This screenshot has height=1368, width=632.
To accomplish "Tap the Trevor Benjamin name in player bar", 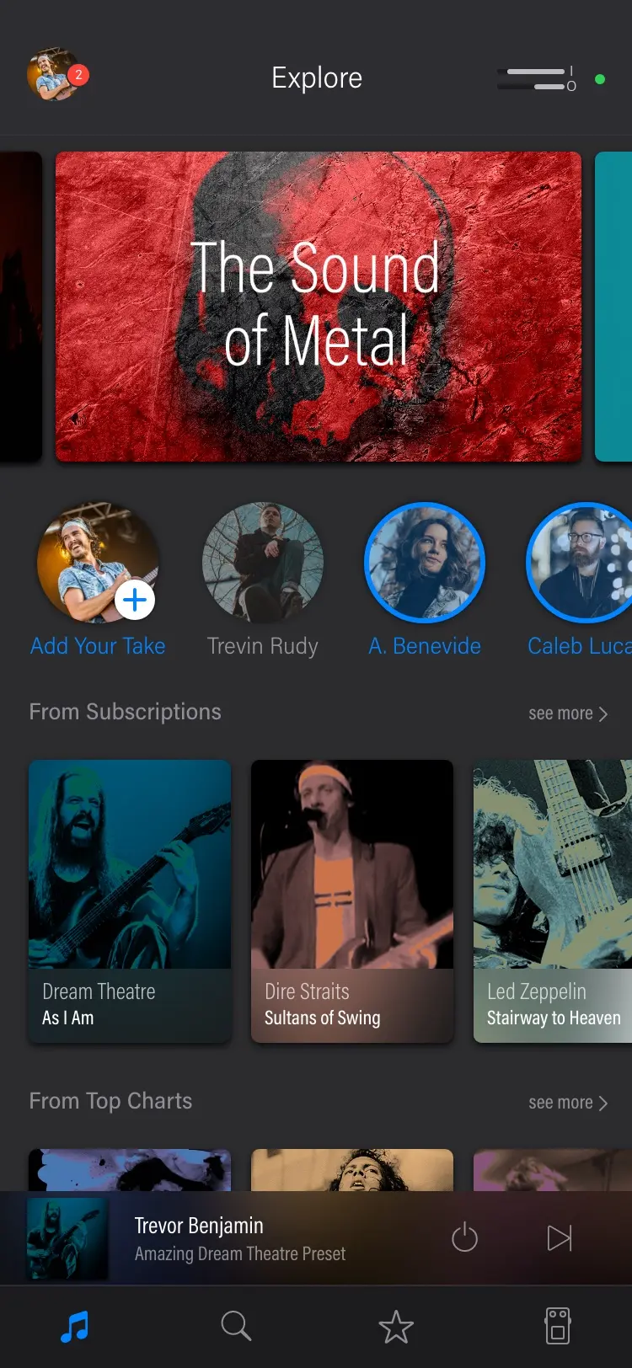I will point(199,1226).
